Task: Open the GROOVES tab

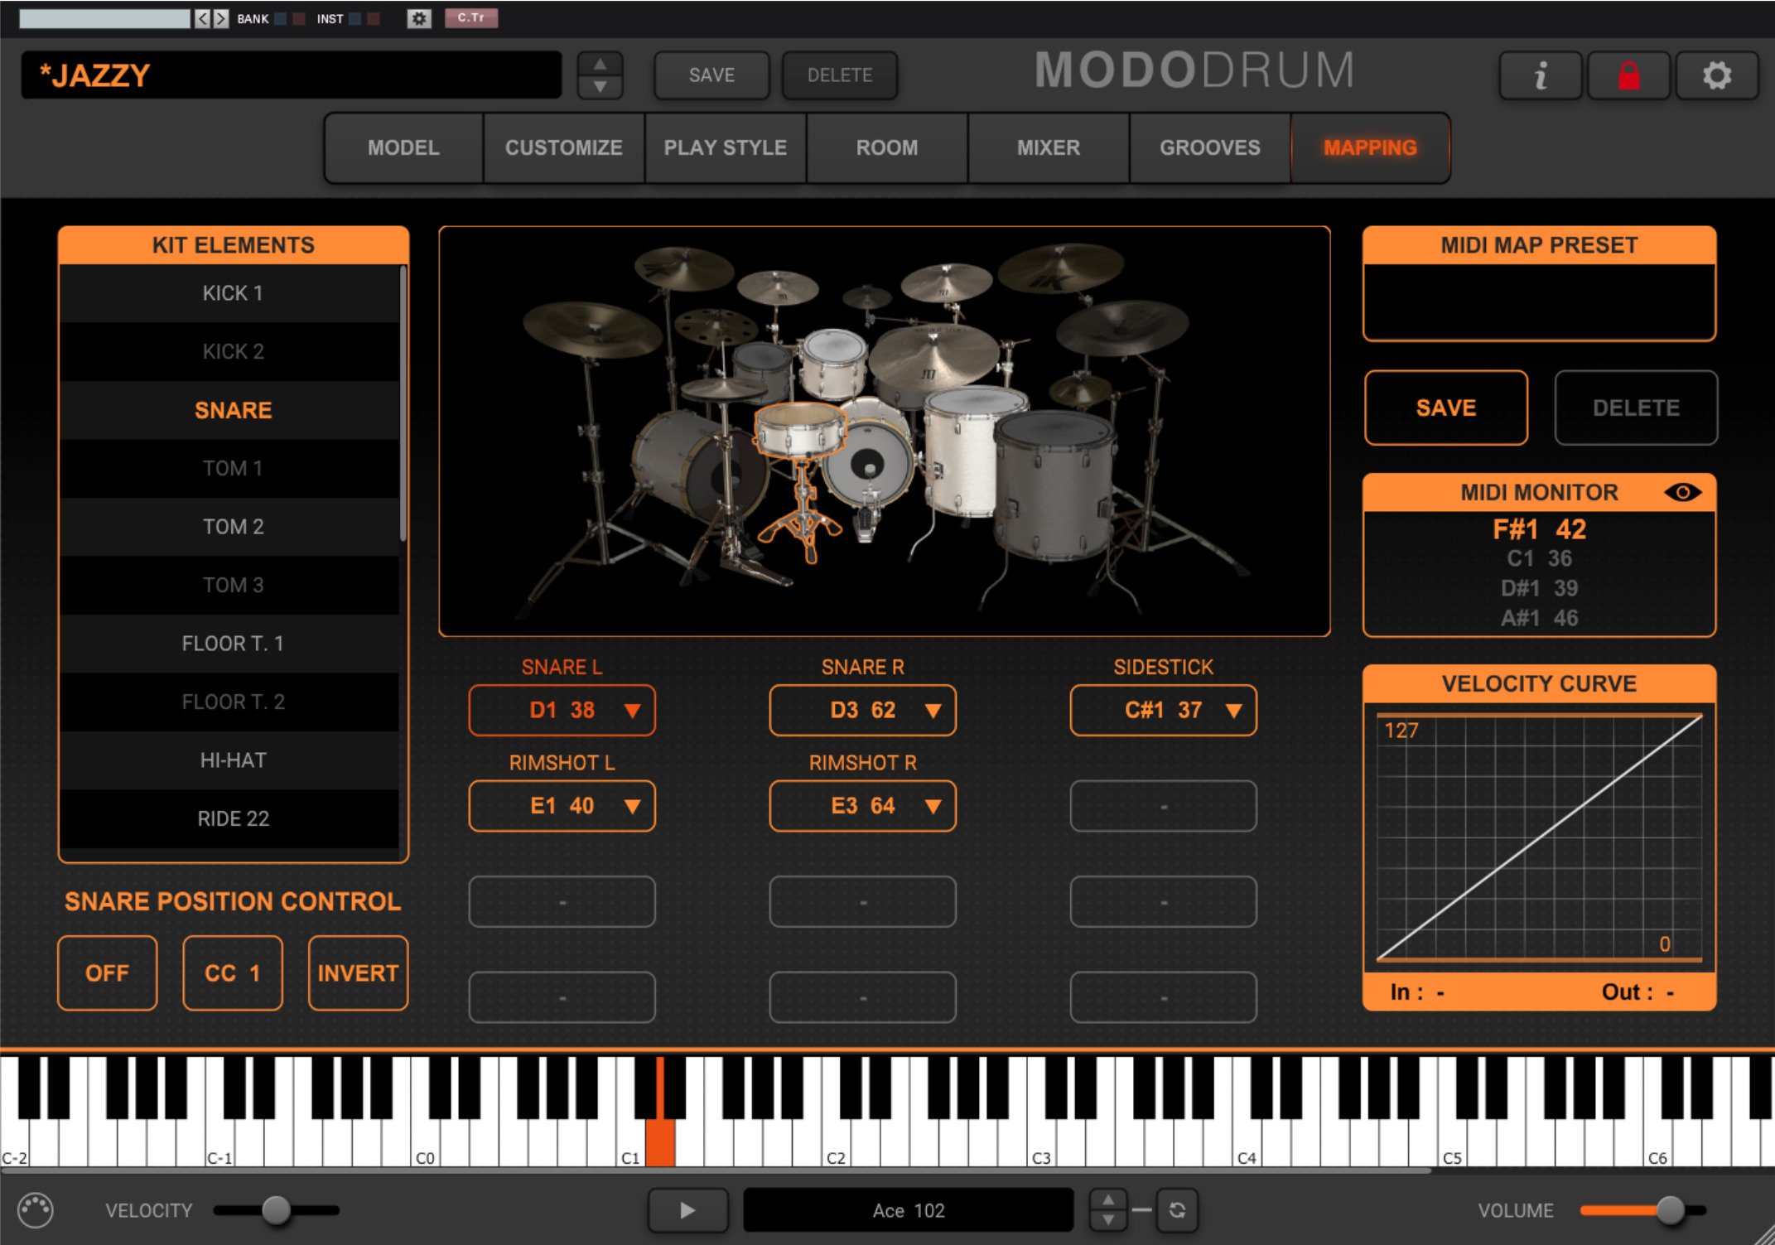Action: [x=1210, y=147]
